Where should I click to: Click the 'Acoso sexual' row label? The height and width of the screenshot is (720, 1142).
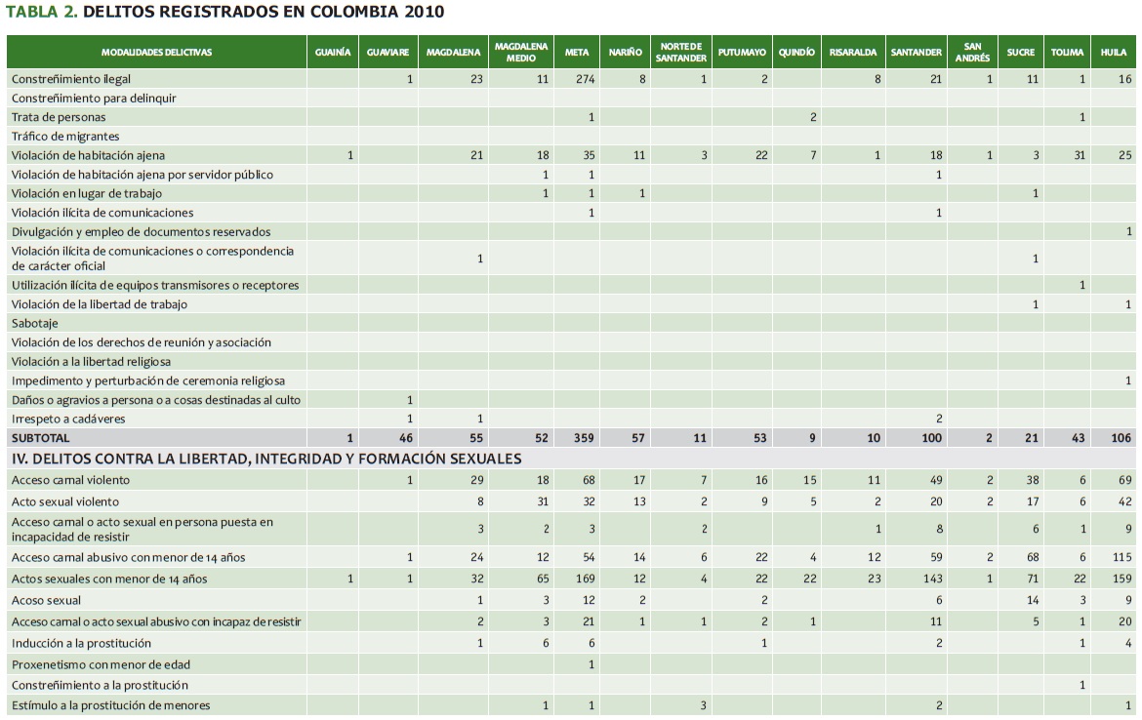point(46,601)
